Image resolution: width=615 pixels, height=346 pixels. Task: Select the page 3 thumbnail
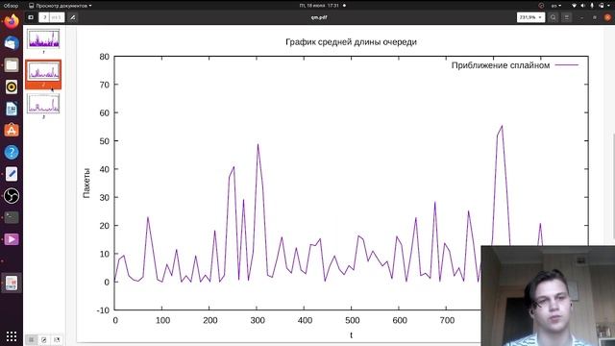click(43, 104)
